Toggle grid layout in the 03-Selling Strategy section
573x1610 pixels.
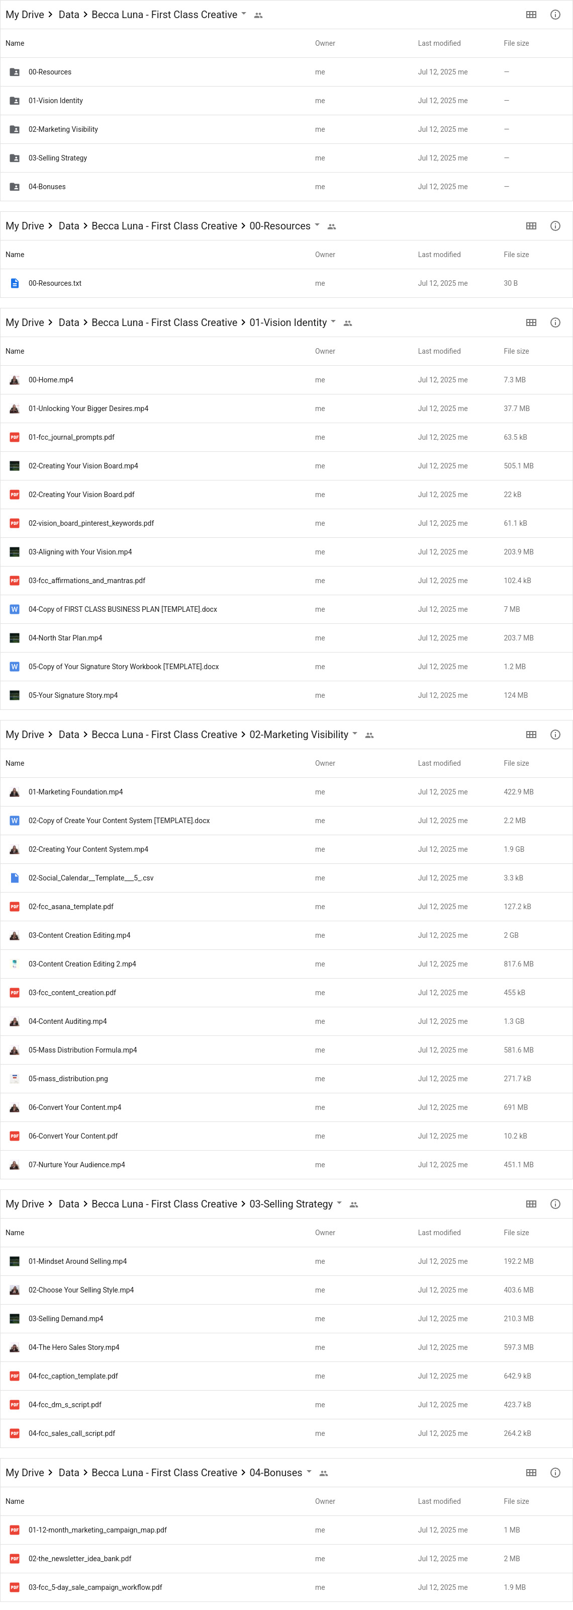pos(531,1204)
